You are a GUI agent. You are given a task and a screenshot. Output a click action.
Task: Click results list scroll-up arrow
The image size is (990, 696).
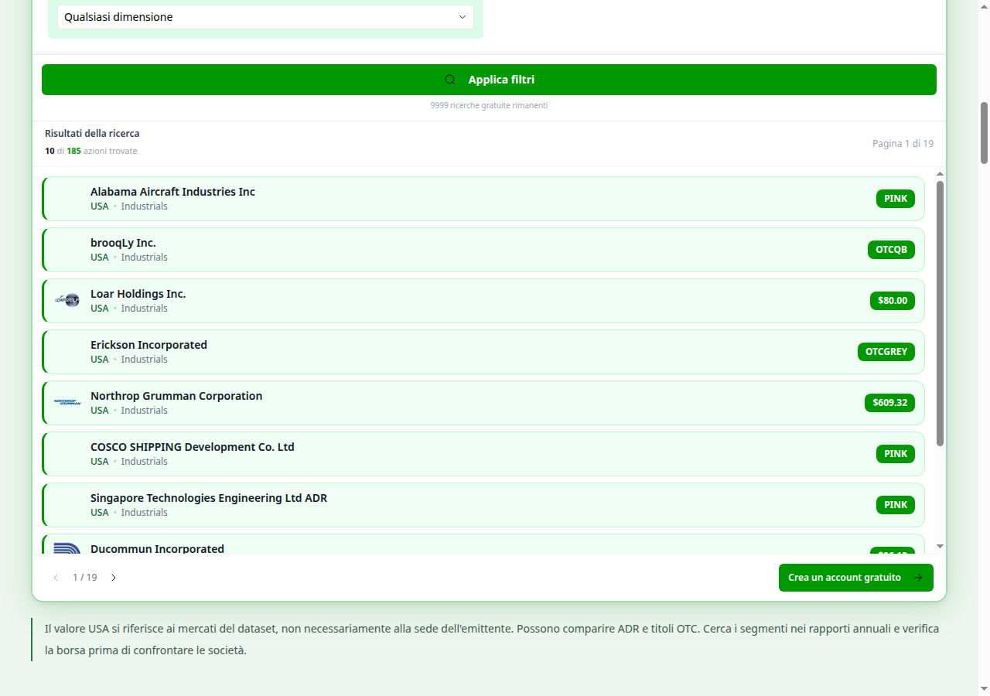[x=940, y=174]
